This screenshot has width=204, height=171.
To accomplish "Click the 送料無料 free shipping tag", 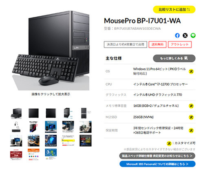I will (x=157, y=44).
